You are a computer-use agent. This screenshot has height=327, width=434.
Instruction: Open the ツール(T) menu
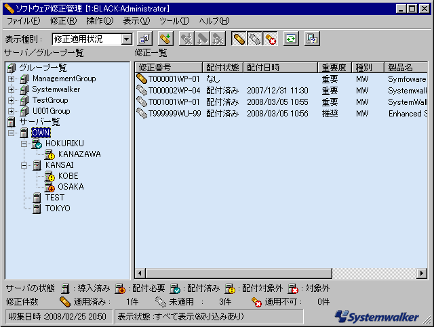[174, 21]
